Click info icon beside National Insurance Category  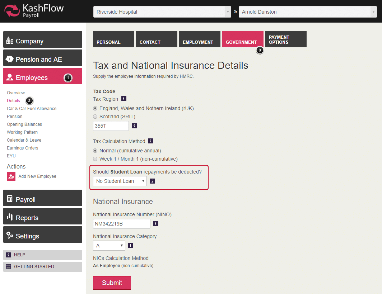click(x=131, y=246)
